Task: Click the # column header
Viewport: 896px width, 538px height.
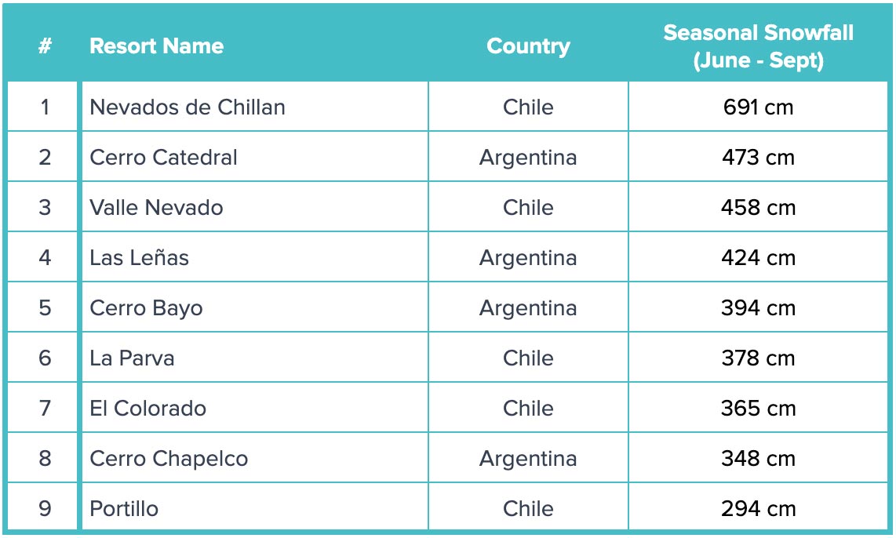Action: (45, 45)
